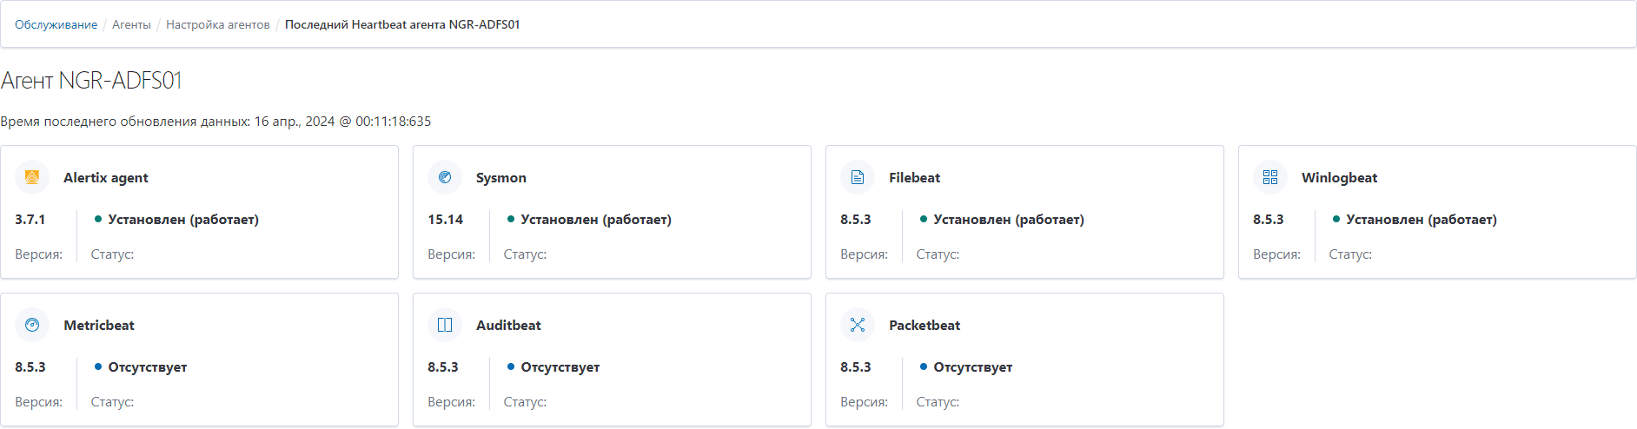Click the Metricbeat gauge icon

click(x=32, y=325)
